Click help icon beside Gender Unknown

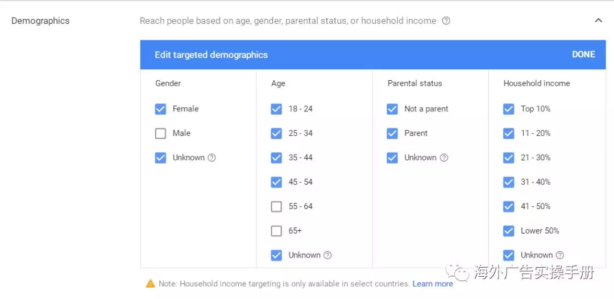(212, 158)
